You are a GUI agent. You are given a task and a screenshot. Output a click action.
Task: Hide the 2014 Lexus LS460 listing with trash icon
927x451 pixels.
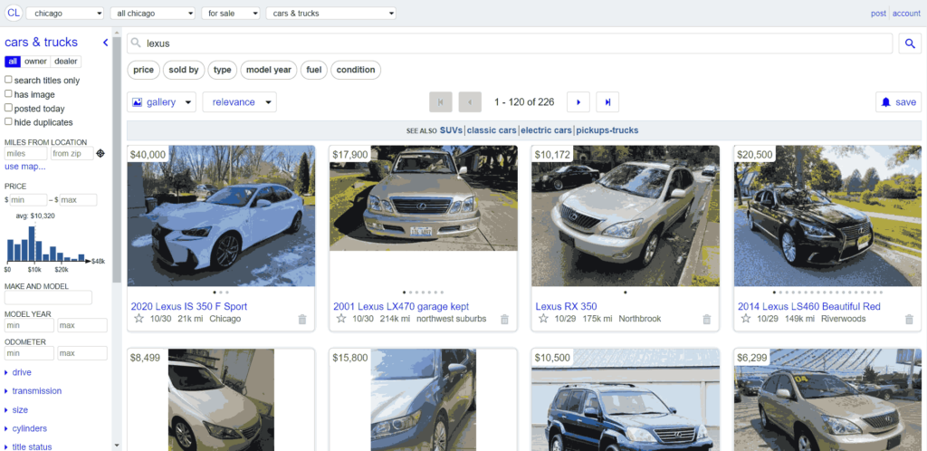[x=909, y=319]
